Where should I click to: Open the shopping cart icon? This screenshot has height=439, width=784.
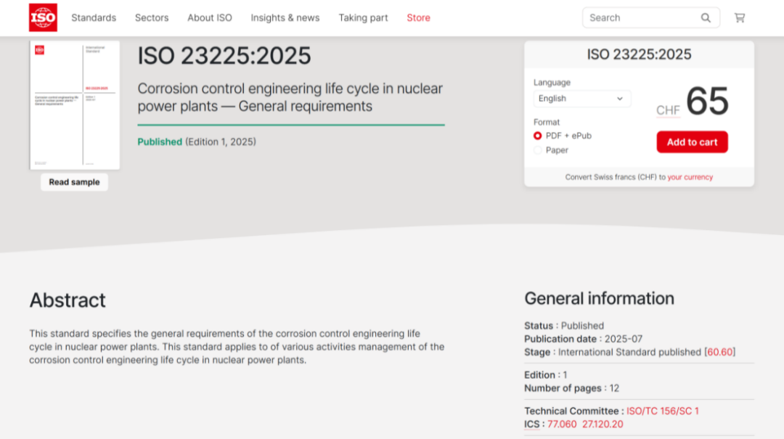pyautogui.click(x=739, y=18)
